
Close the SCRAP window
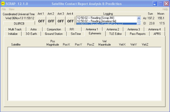pyautogui.click(x=166, y=4)
